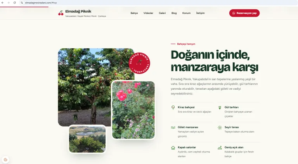The height and width of the screenshot is (164, 298).
Task: Click the "Yakupabdal / Kayak Merkezi Mevki" subtitle
Action: pos(81,16)
